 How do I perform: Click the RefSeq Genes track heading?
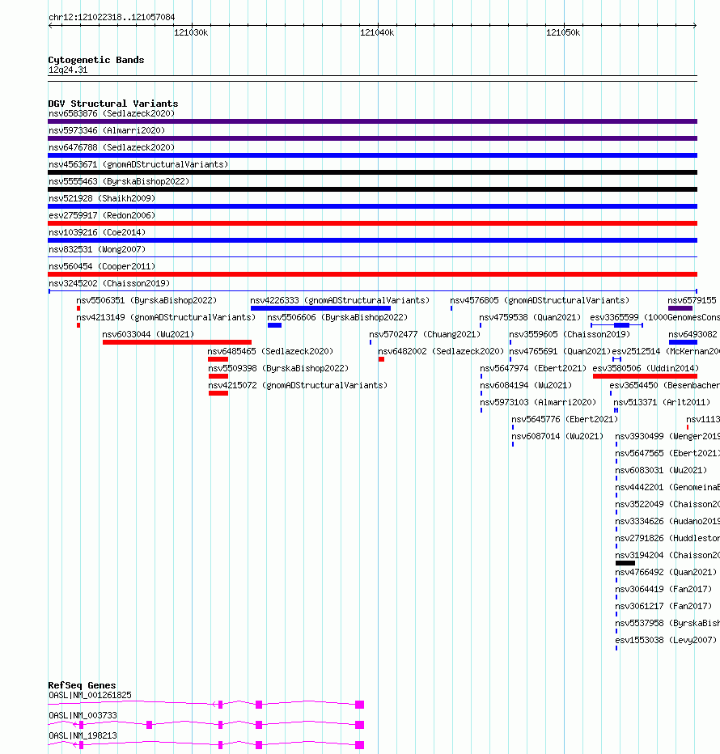pos(82,686)
